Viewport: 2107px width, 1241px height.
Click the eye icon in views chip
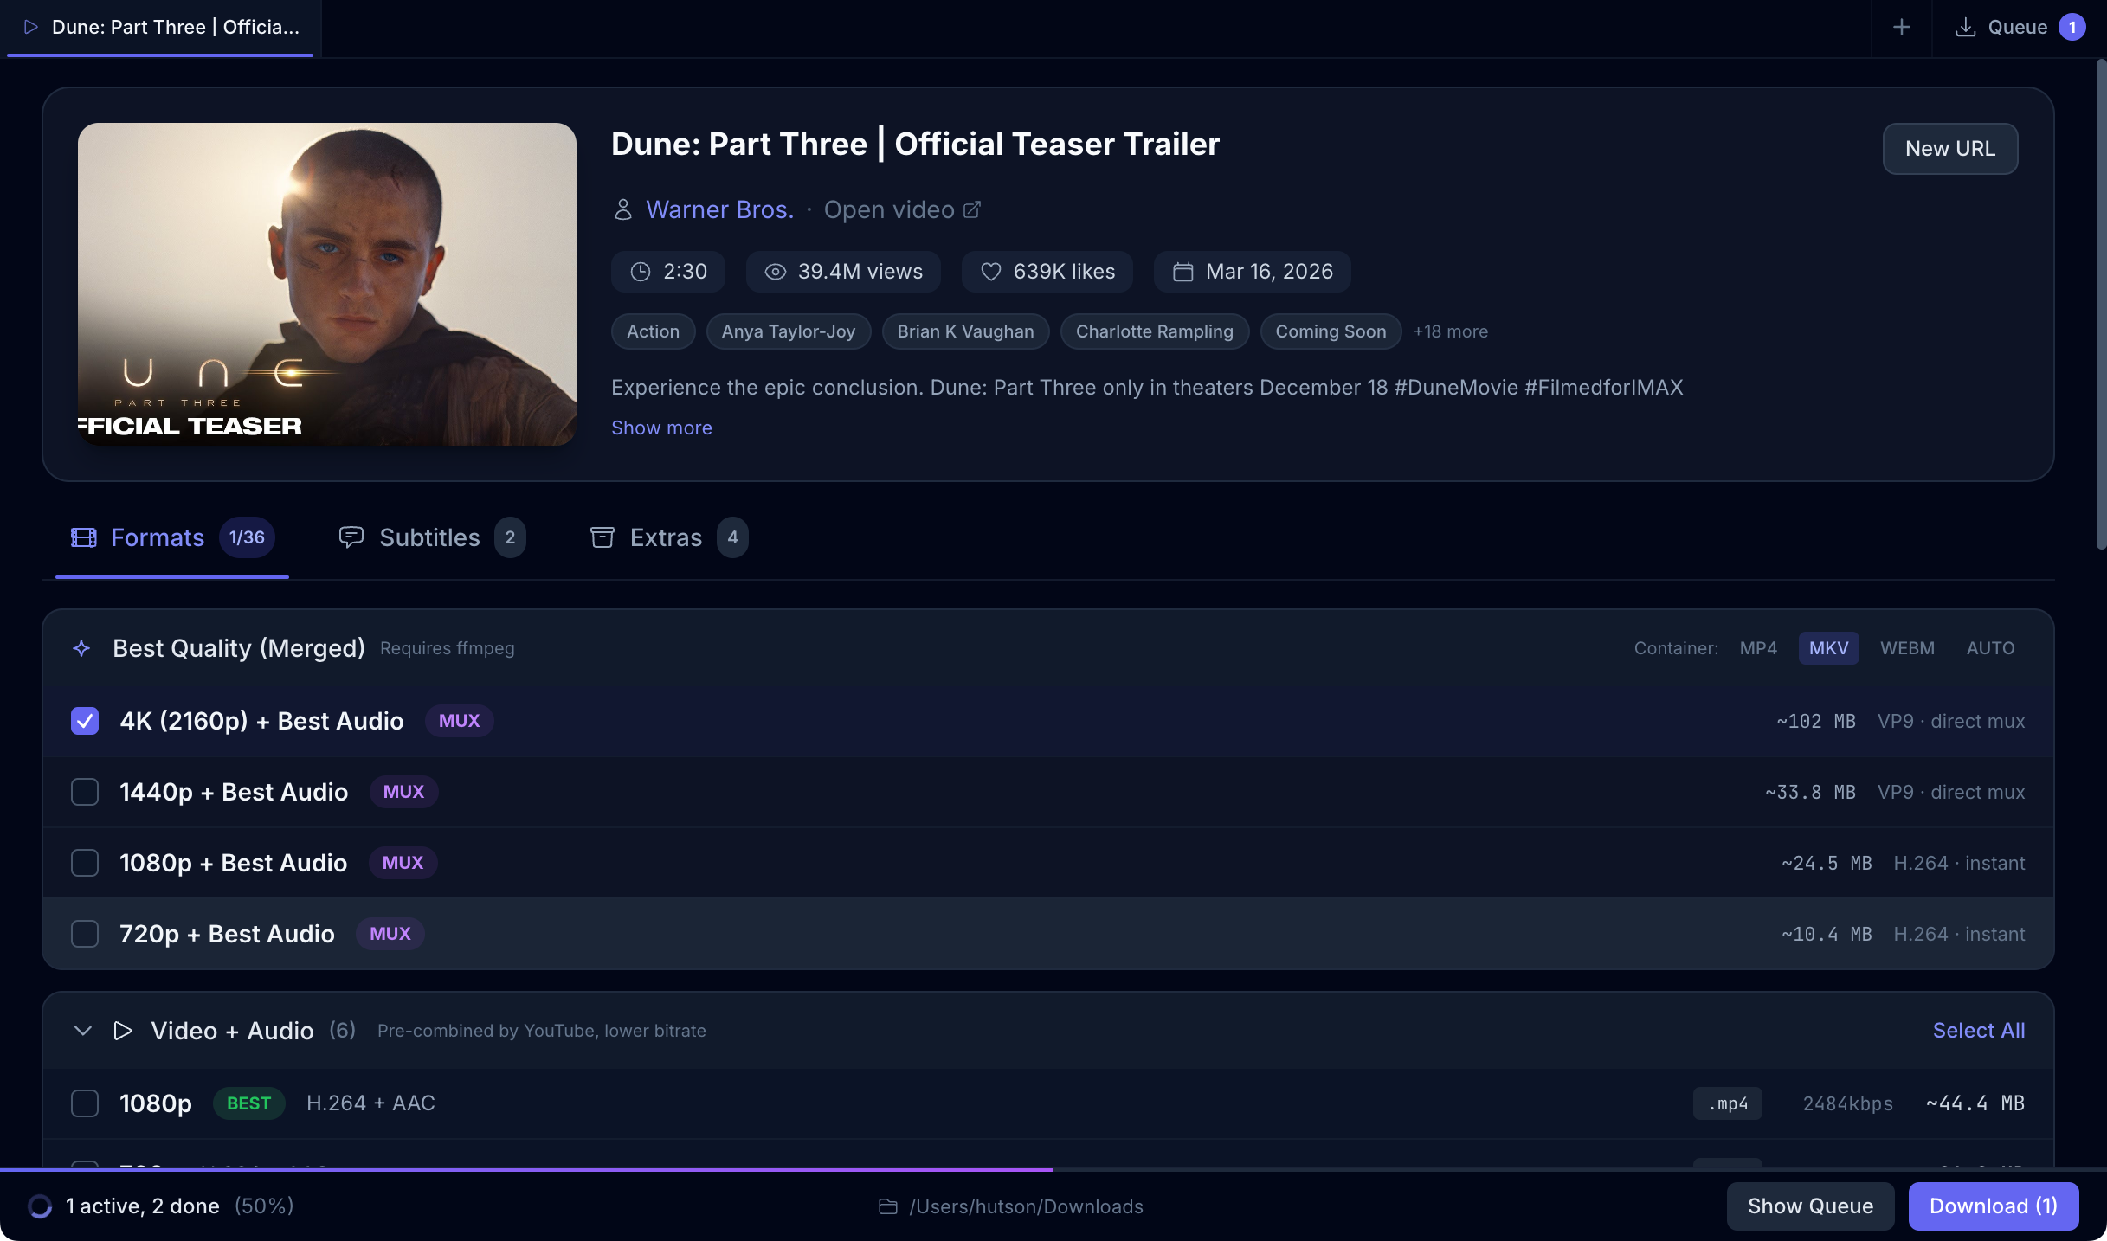[x=775, y=272]
